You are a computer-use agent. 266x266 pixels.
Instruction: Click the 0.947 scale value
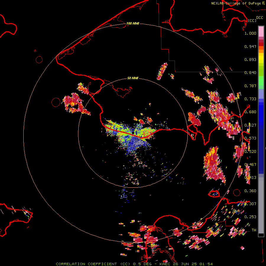250,46
